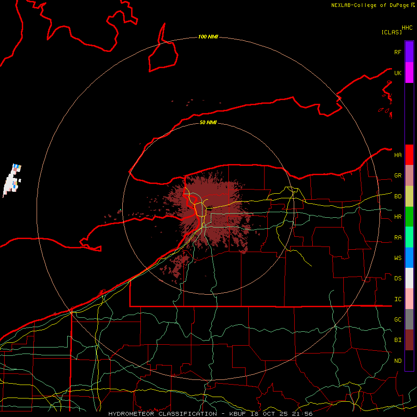Click the BD yellow legend swatch
Viewport: 417px width, 417px height.
click(x=409, y=196)
